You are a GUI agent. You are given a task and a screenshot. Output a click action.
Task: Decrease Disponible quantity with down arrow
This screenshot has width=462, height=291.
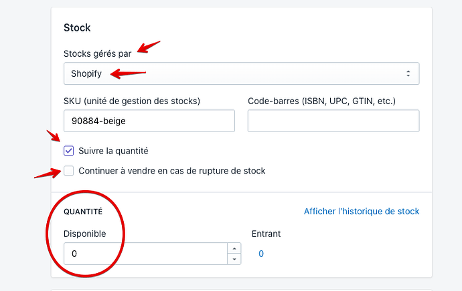[234, 258]
